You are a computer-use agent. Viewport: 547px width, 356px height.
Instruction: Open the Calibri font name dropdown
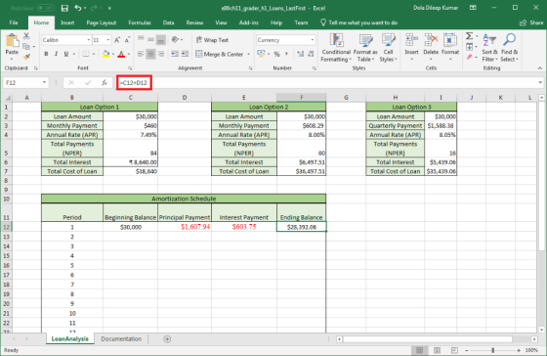coord(88,40)
